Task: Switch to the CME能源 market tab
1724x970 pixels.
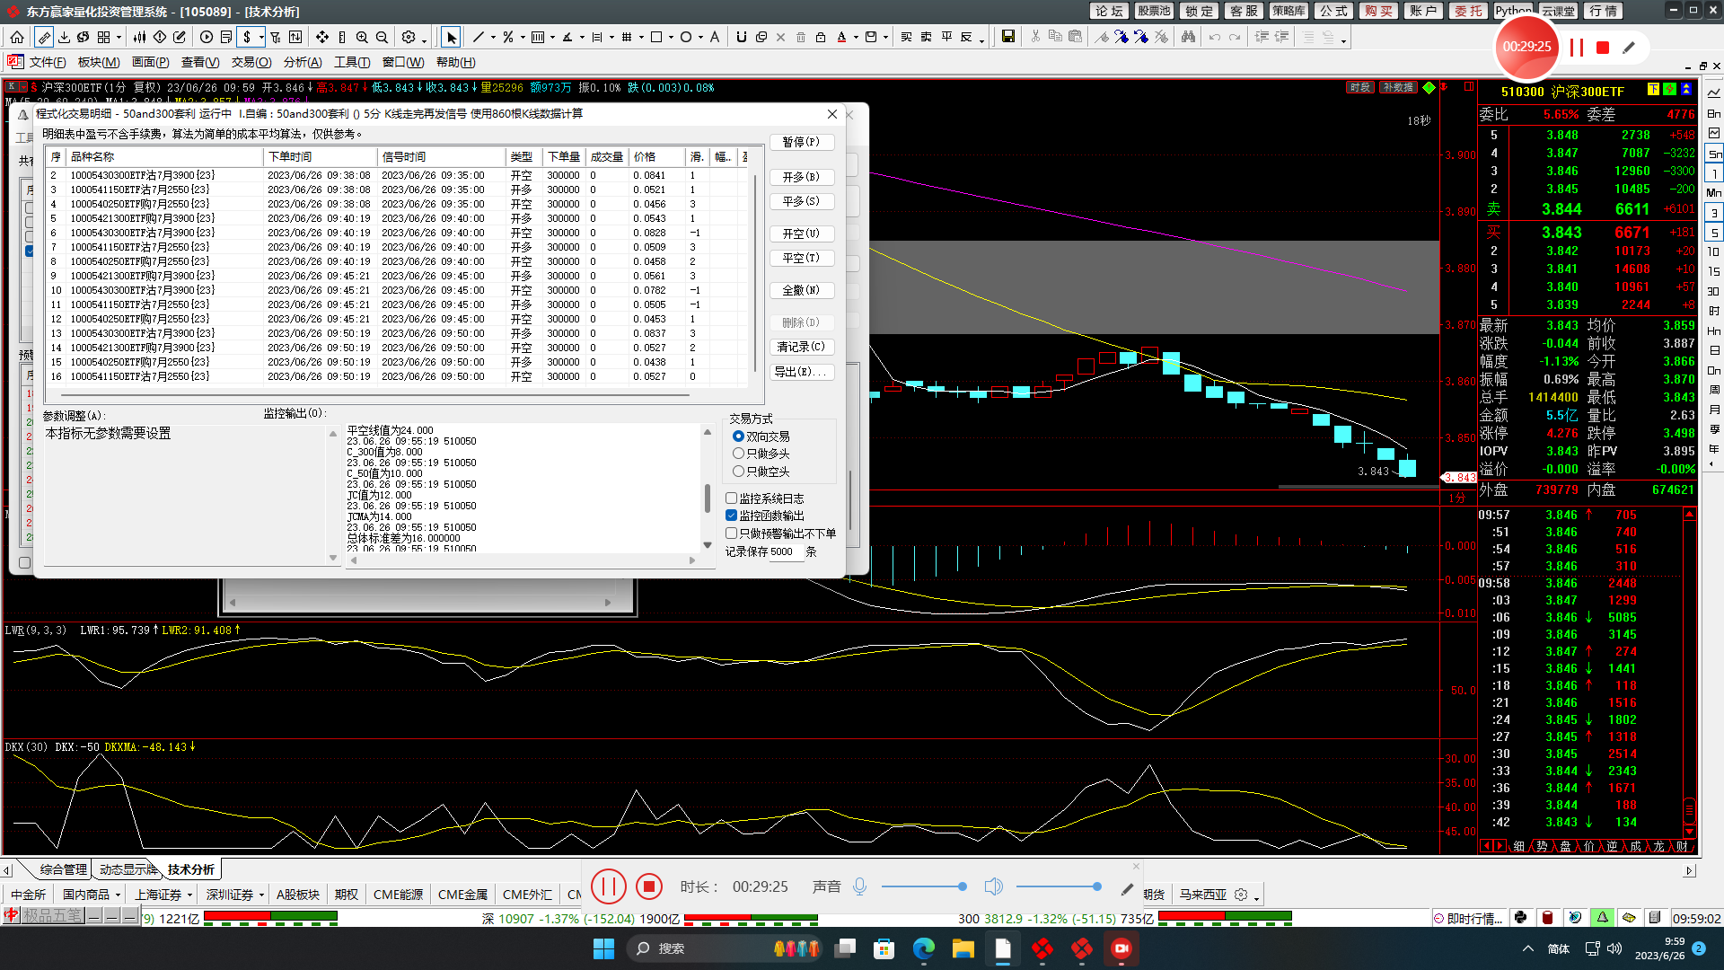Action: [398, 895]
